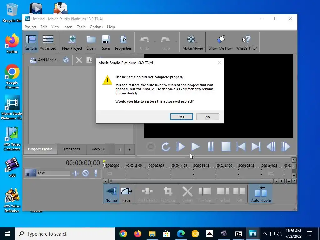Start a New Project from toolbar
This screenshot has width=320, height=240.
point(72,42)
